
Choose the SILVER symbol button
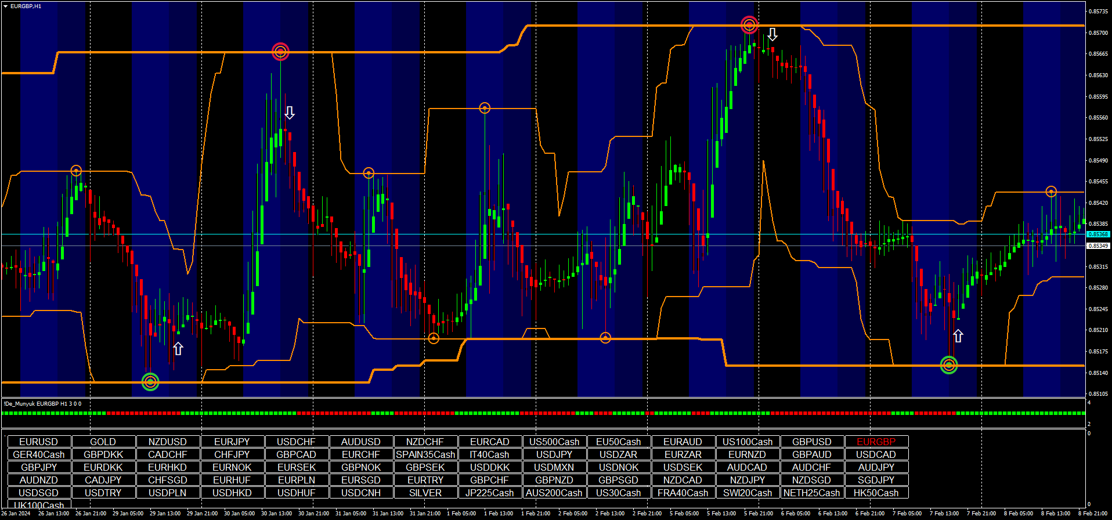tap(425, 493)
